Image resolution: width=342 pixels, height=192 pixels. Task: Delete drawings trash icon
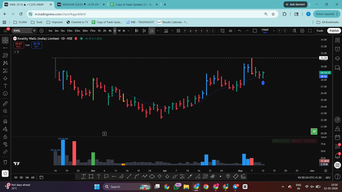coord(5,162)
